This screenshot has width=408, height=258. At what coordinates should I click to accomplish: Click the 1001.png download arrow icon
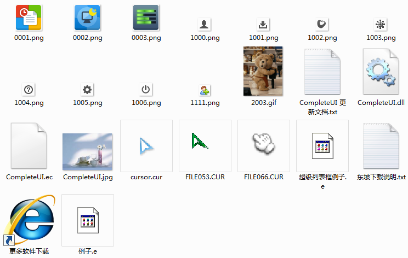point(263,25)
